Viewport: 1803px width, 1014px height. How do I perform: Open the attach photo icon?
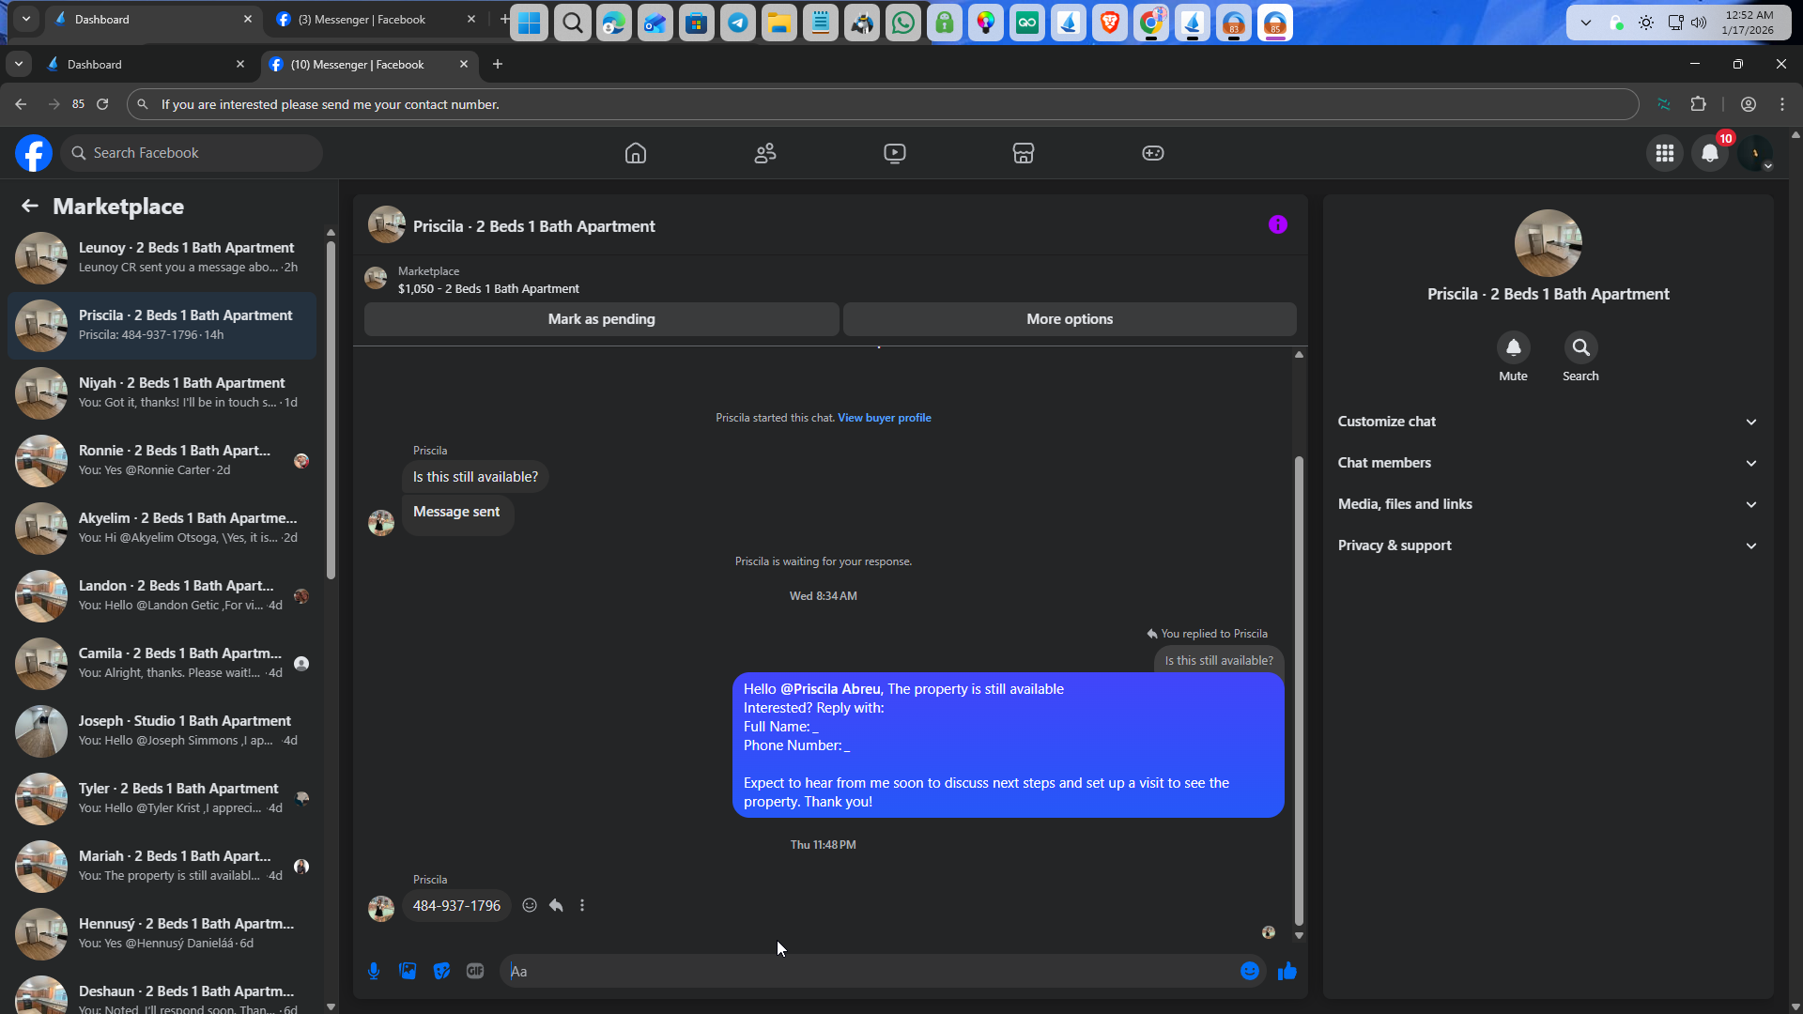[408, 971]
